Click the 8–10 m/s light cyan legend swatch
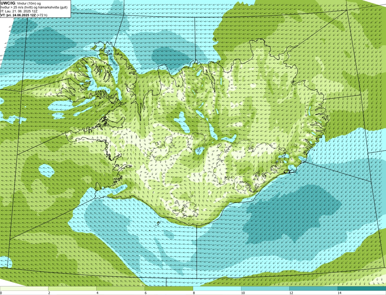The width and height of the screenshot is (386, 295). click(x=217, y=289)
